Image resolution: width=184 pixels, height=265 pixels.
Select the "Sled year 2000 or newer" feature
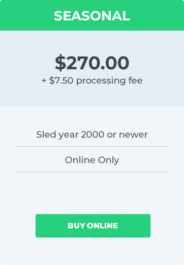click(92, 135)
